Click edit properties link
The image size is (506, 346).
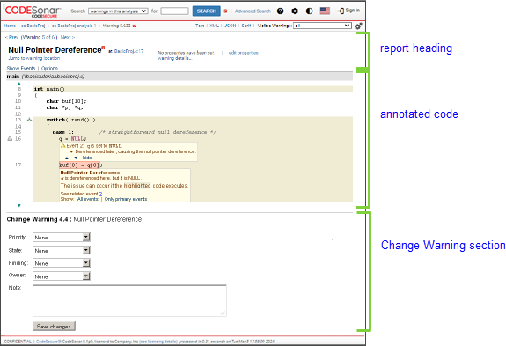point(243,53)
